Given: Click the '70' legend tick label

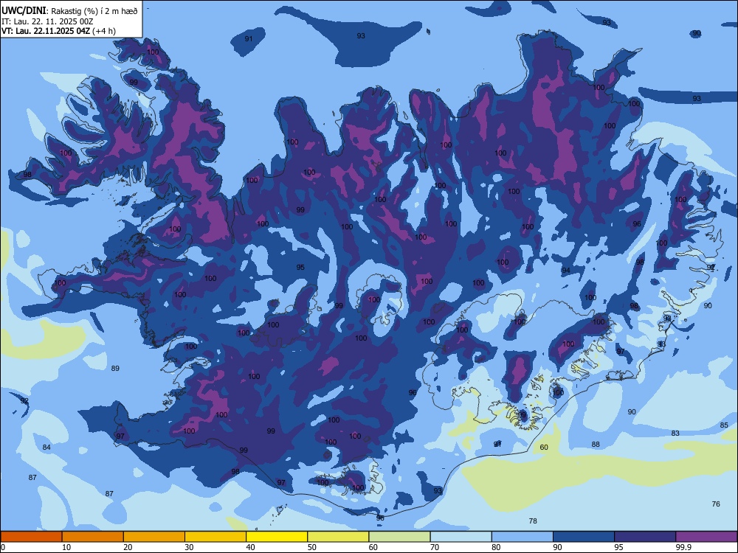Looking at the screenshot, I should [x=435, y=547].
